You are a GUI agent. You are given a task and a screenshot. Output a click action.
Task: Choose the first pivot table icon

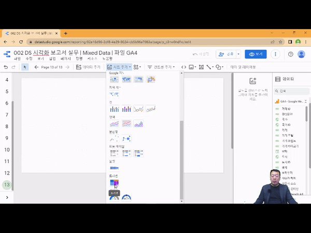tap(114, 153)
